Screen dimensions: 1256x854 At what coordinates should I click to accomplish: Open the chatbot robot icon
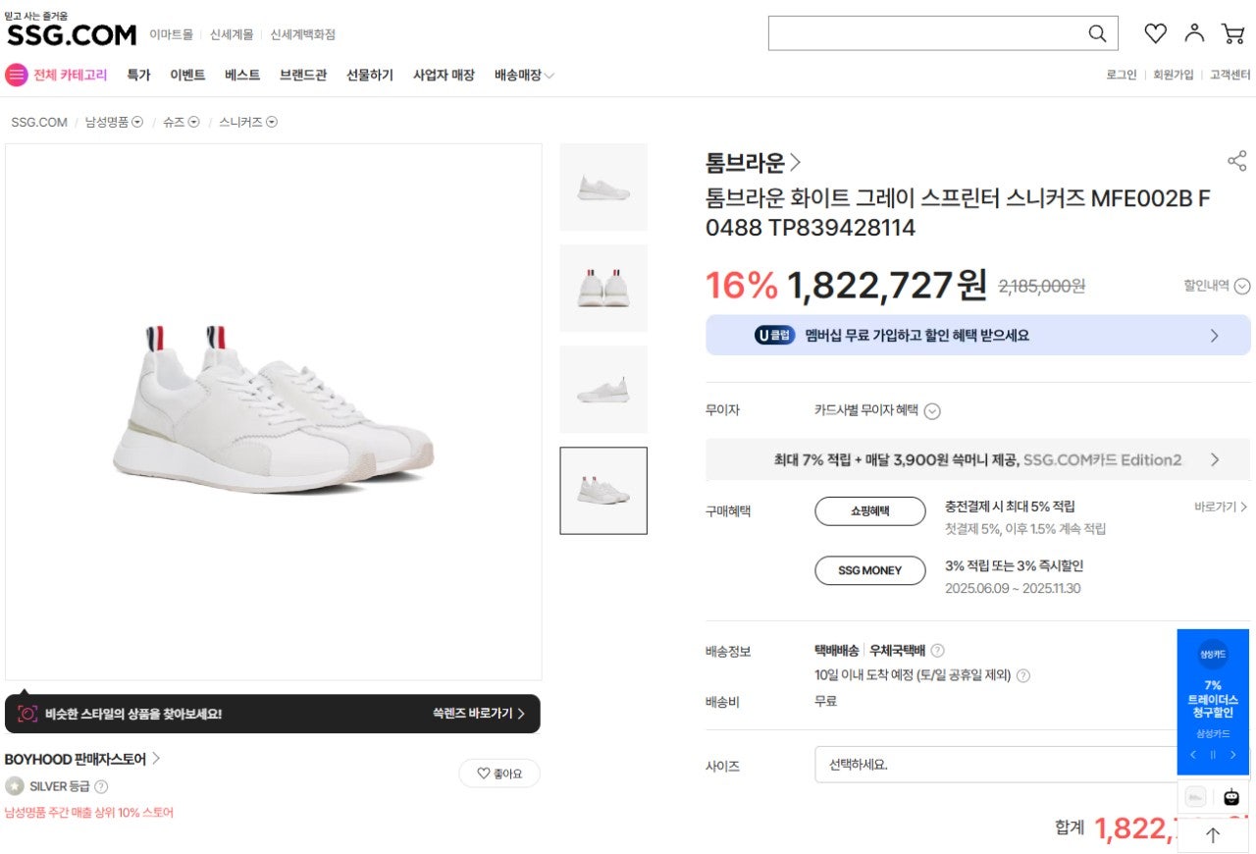coord(1231,797)
